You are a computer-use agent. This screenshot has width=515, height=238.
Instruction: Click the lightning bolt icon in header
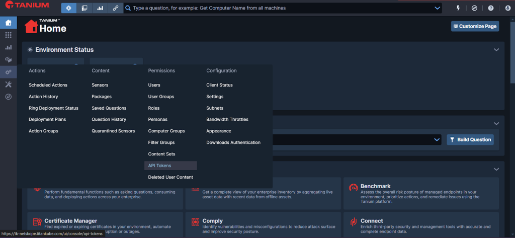coord(458,8)
